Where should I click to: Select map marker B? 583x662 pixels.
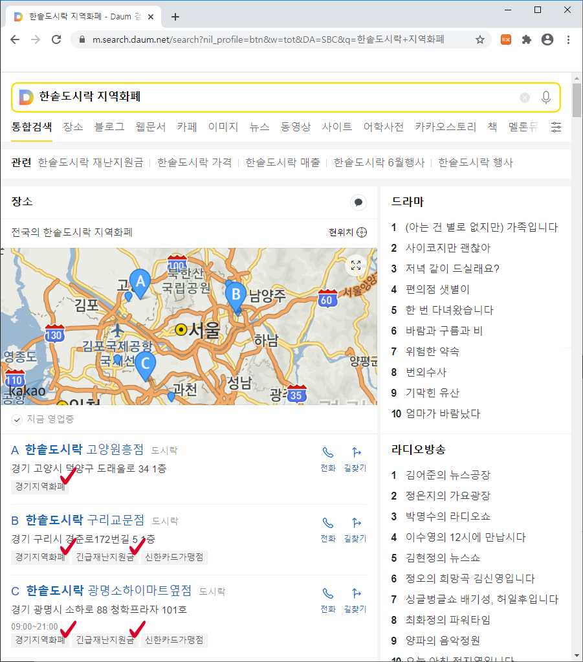pyautogui.click(x=236, y=296)
